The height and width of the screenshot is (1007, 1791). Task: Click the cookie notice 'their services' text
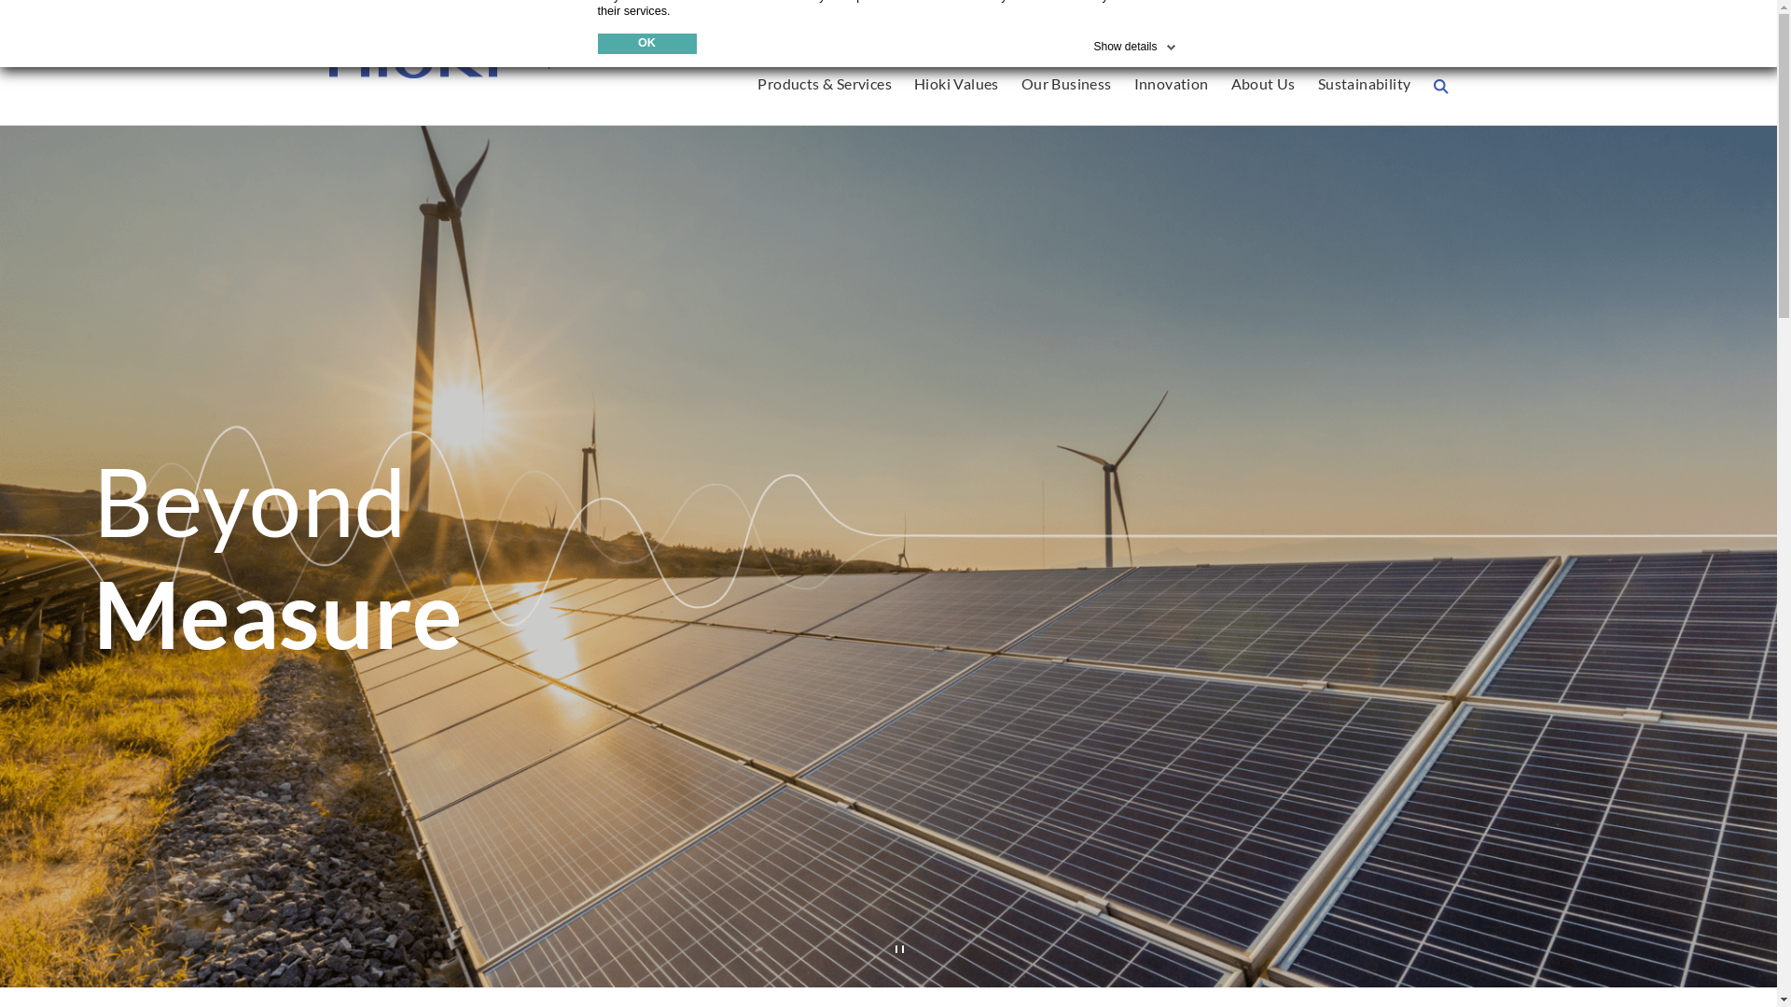point(633,11)
